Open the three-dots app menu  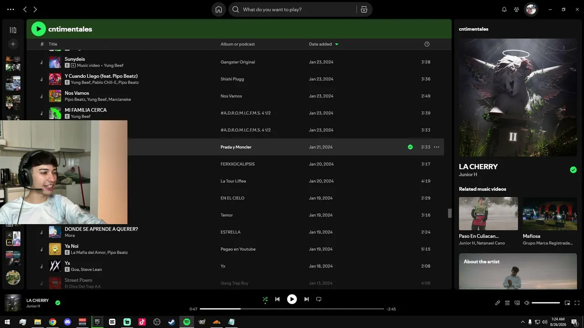(10, 9)
